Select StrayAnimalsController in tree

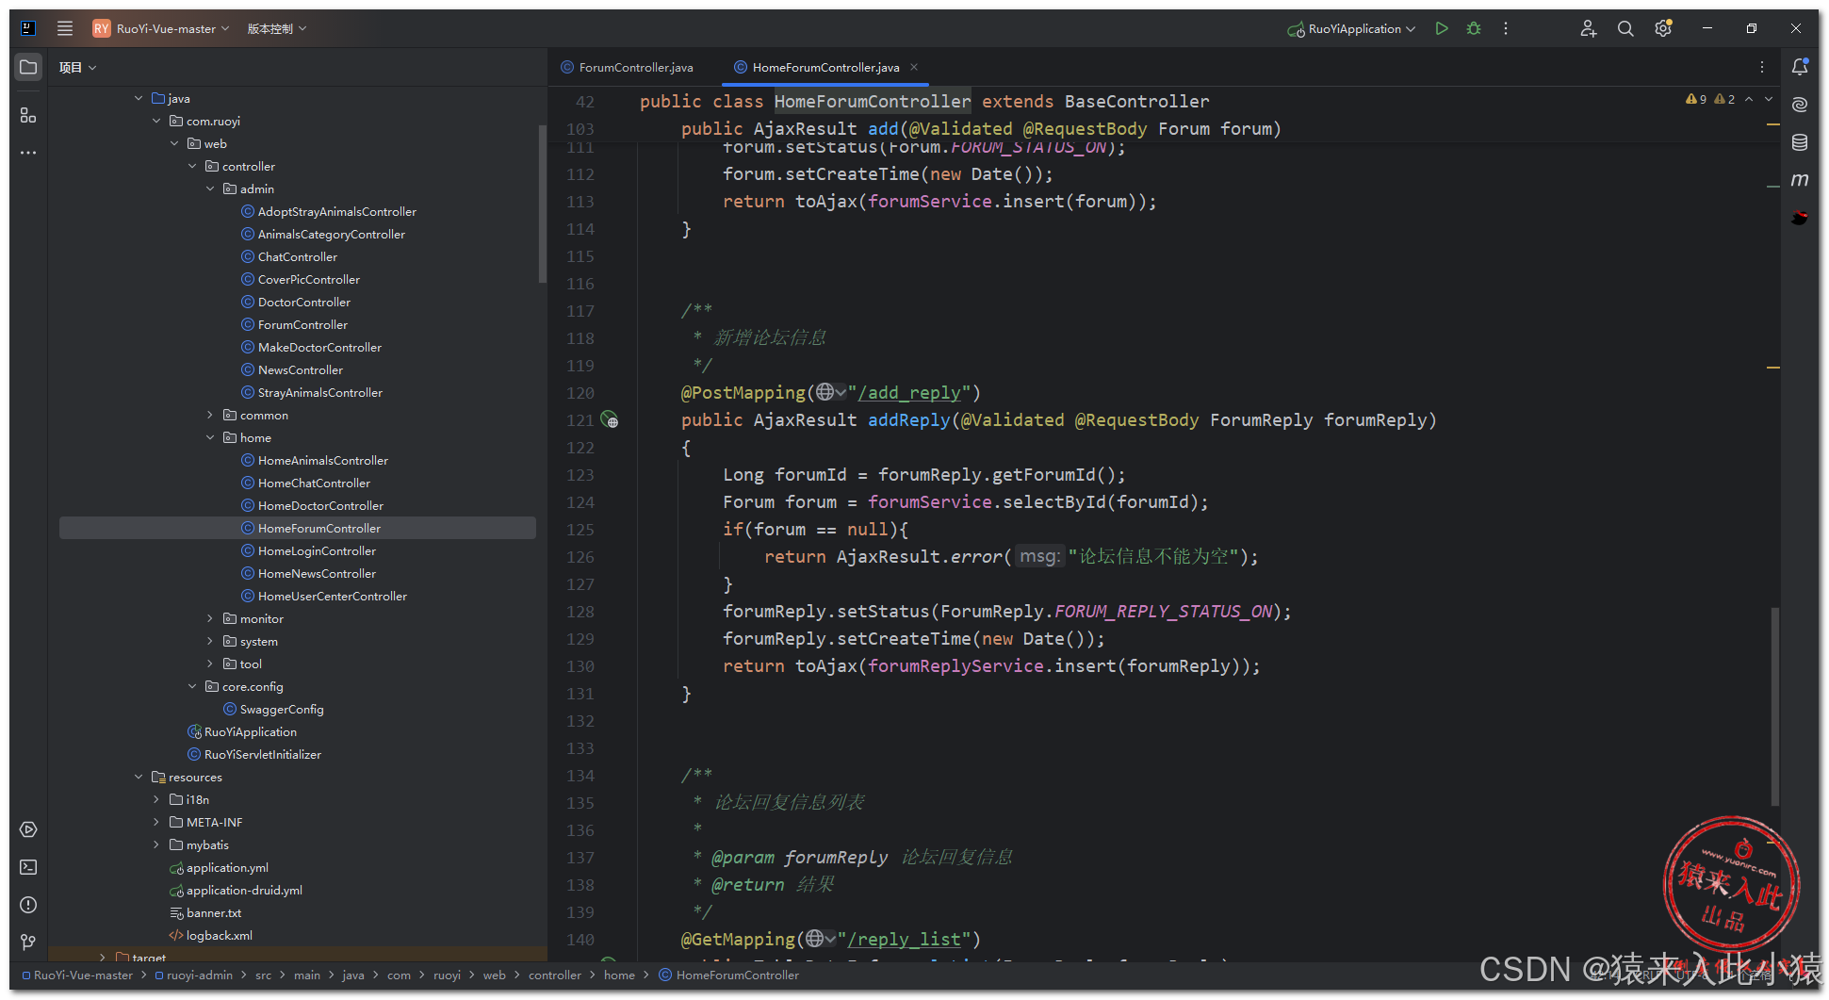click(x=320, y=392)
